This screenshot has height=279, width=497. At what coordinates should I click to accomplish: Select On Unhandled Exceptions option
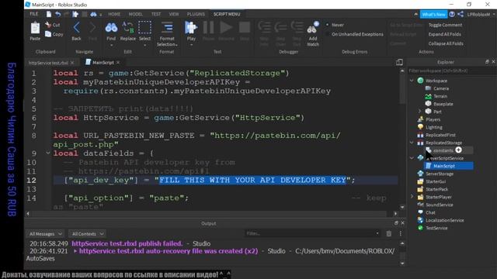click(355, 34)
